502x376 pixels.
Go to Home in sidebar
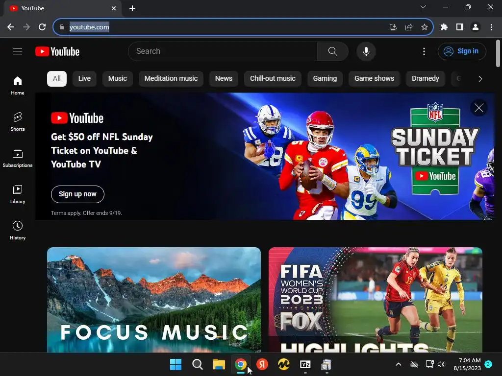(x=18, y=85)
